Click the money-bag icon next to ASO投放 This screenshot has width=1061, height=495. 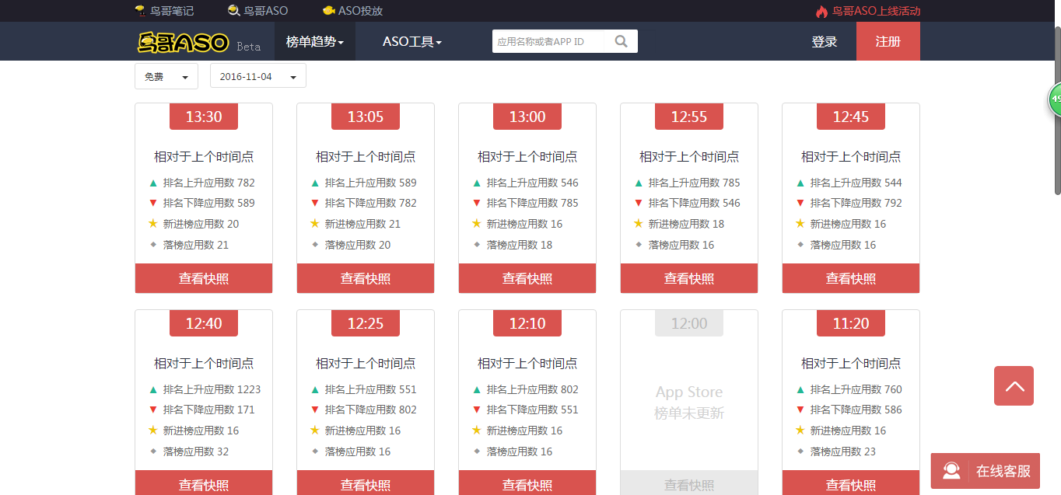328,10
